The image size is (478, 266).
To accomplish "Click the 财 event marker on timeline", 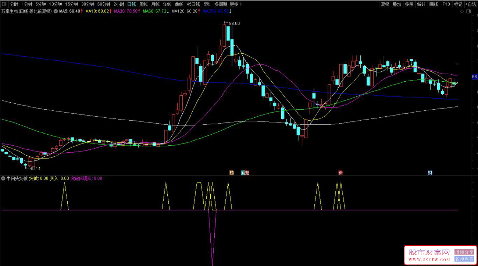I will 430,173.
